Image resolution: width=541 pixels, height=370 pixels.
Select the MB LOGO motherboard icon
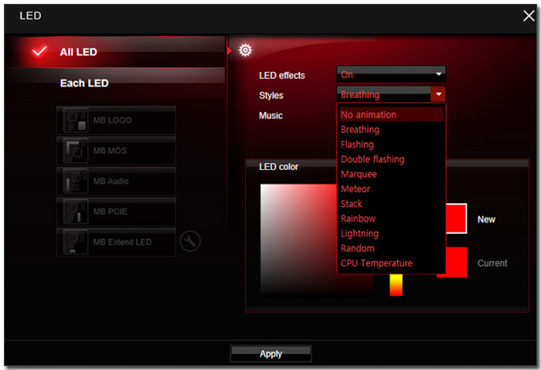coord(76,121)
